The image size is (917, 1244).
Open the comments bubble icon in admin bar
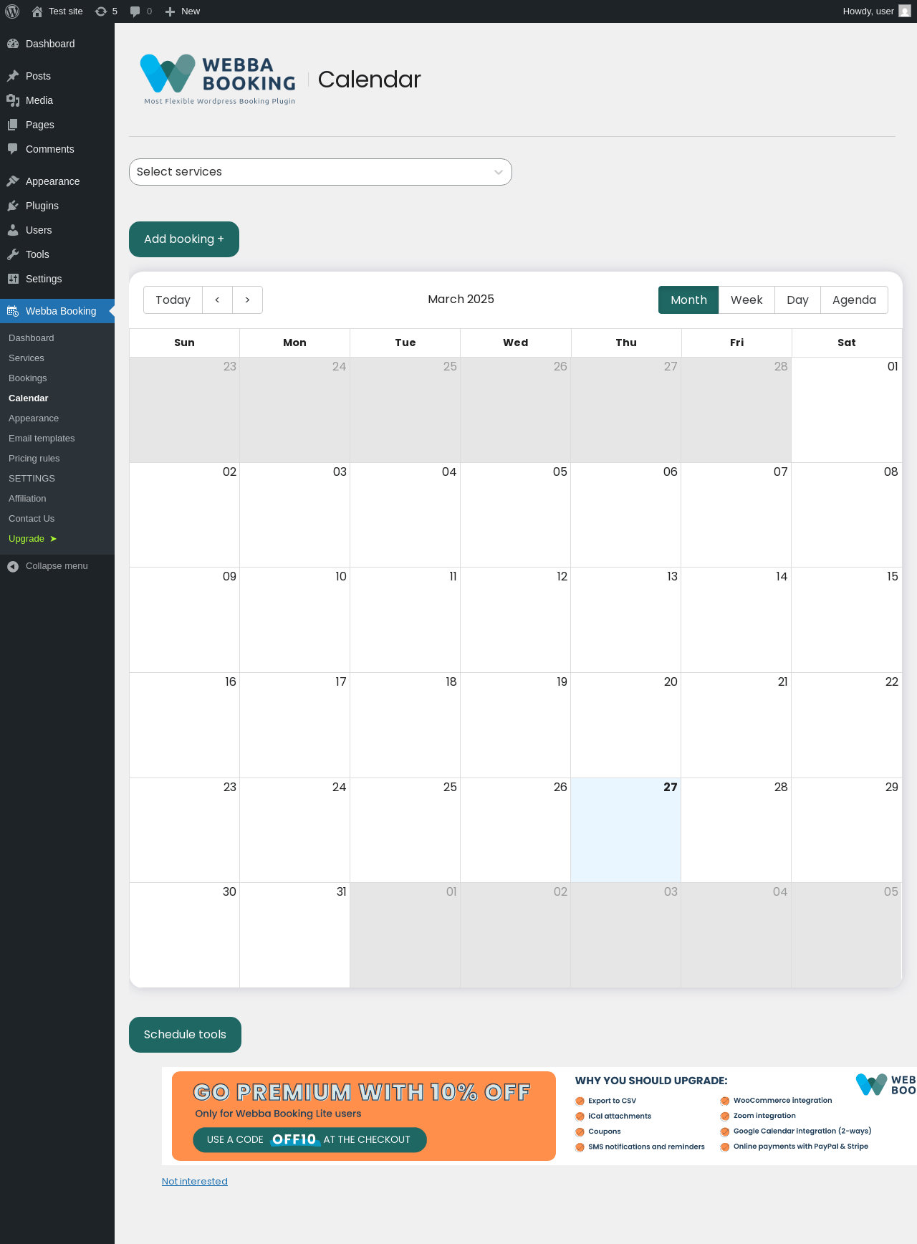(135, 11)
